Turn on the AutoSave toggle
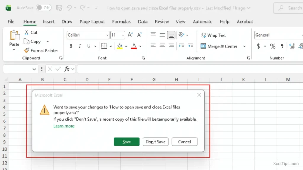 pyautogui.click(x=43, y=8)
